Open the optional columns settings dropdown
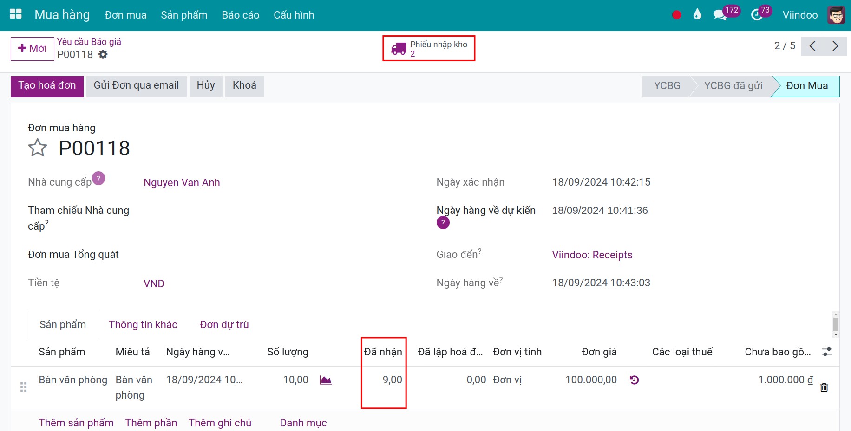The height and width of the screenshot is (431, 851). (x=827, y=352)
